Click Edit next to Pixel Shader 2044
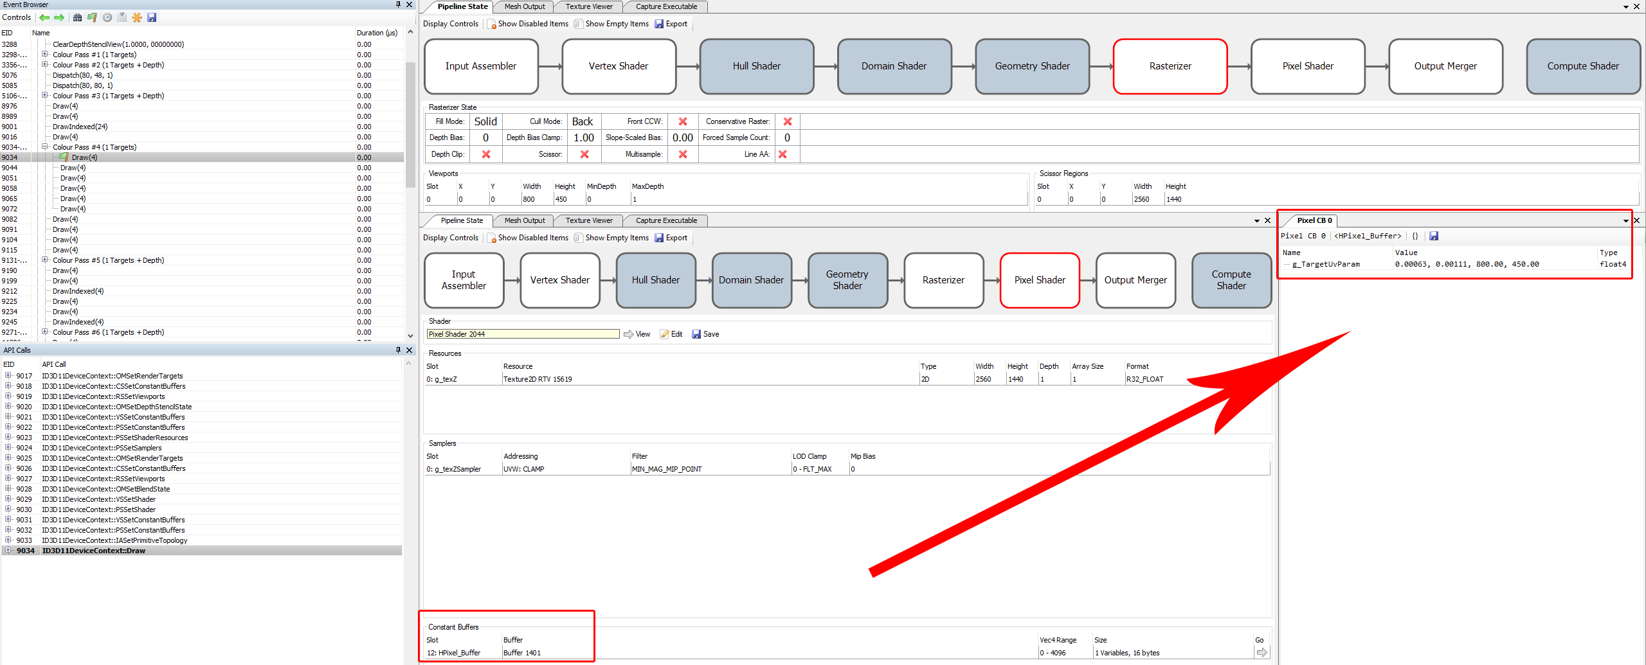The image size is (1646, 665). [x=671, y=334]
